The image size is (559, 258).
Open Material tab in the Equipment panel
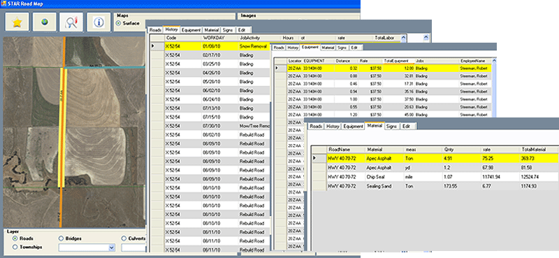click(x=328, y=48)
